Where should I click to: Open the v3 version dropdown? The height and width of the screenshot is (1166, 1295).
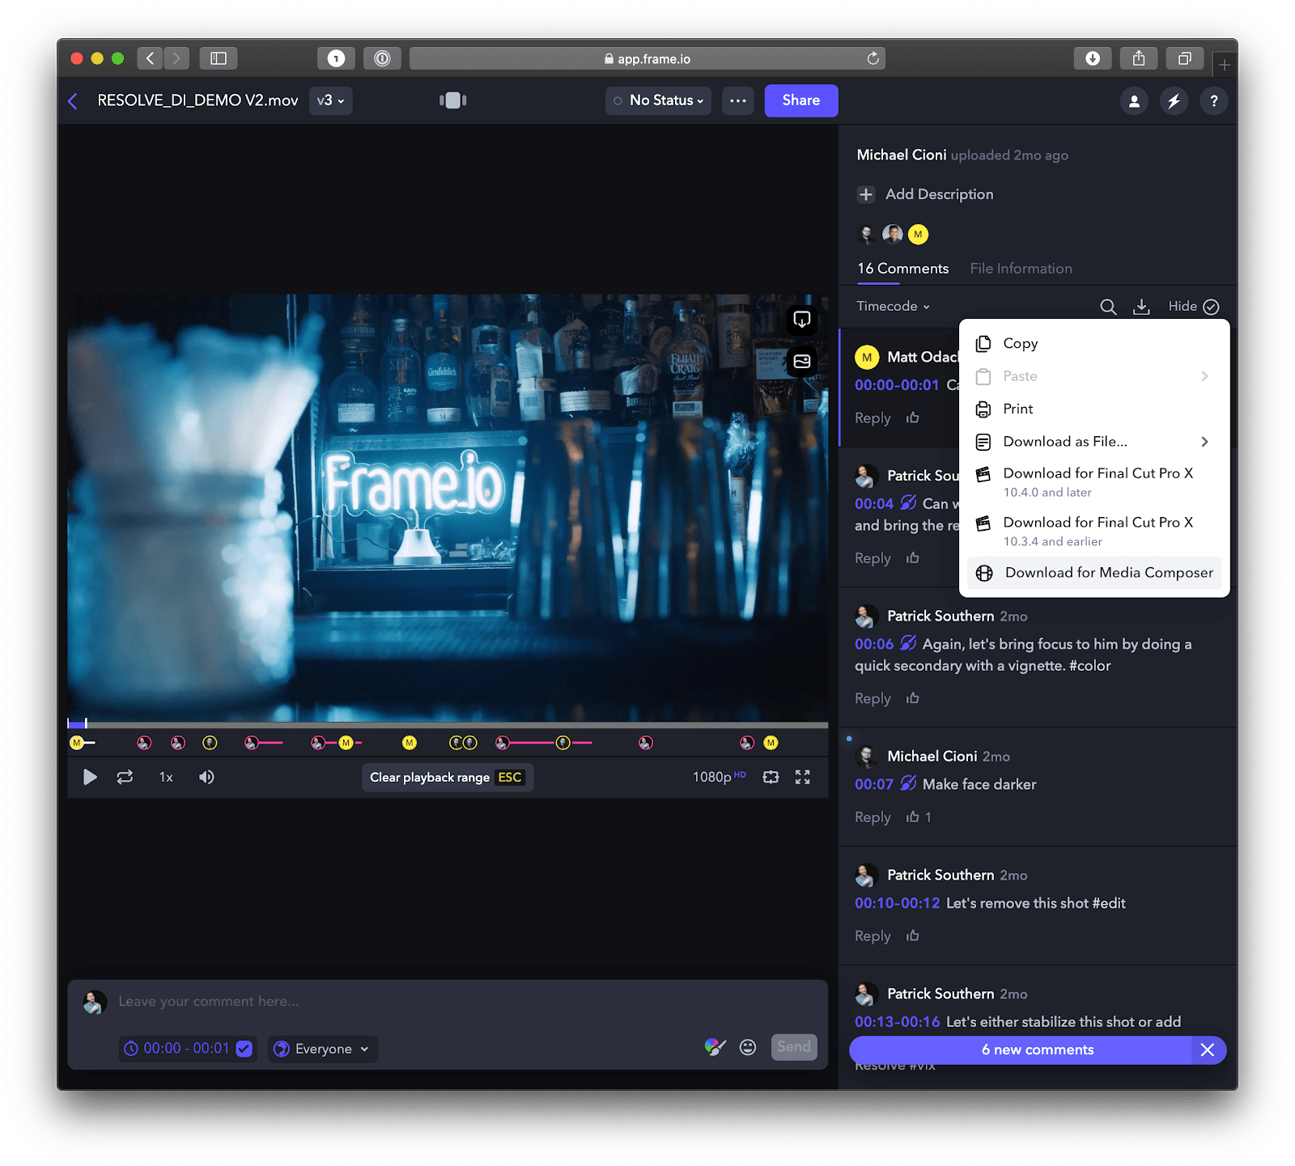coord(330,100)
